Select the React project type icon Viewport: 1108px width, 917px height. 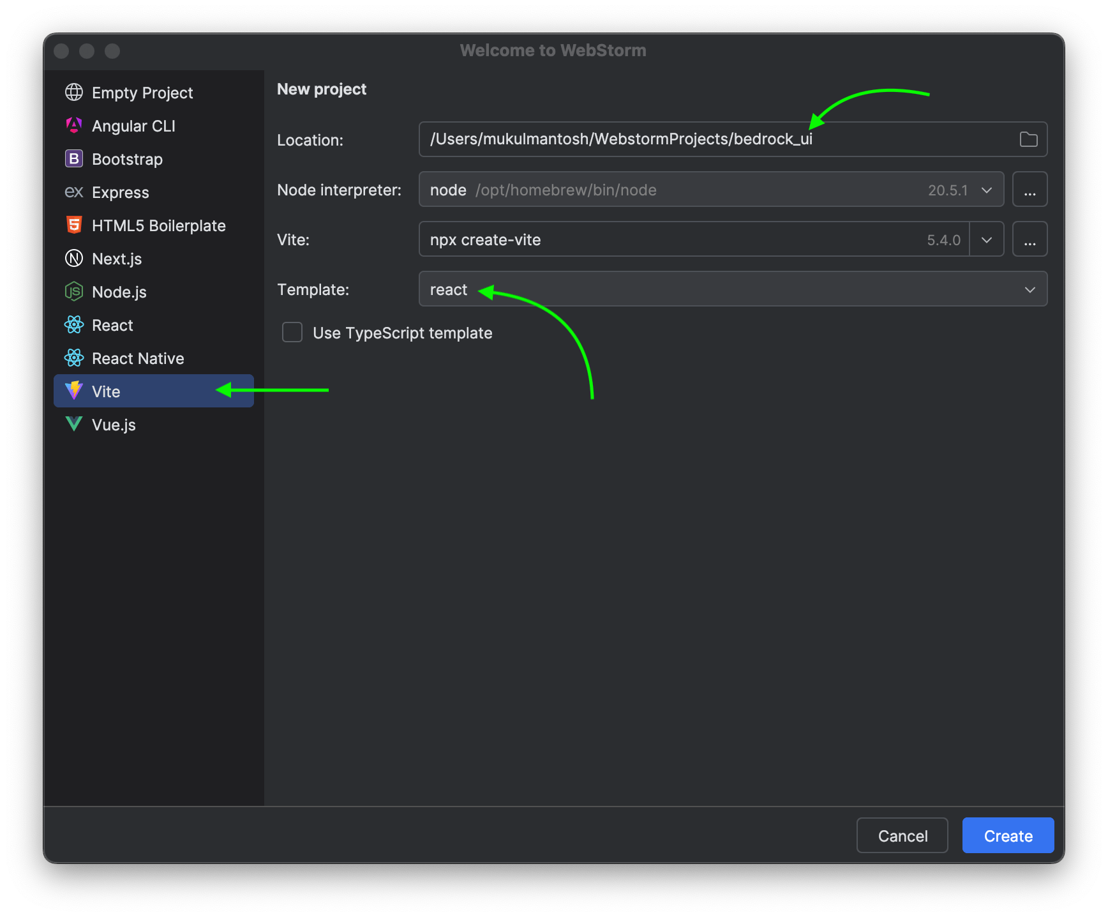coord(74,325)
